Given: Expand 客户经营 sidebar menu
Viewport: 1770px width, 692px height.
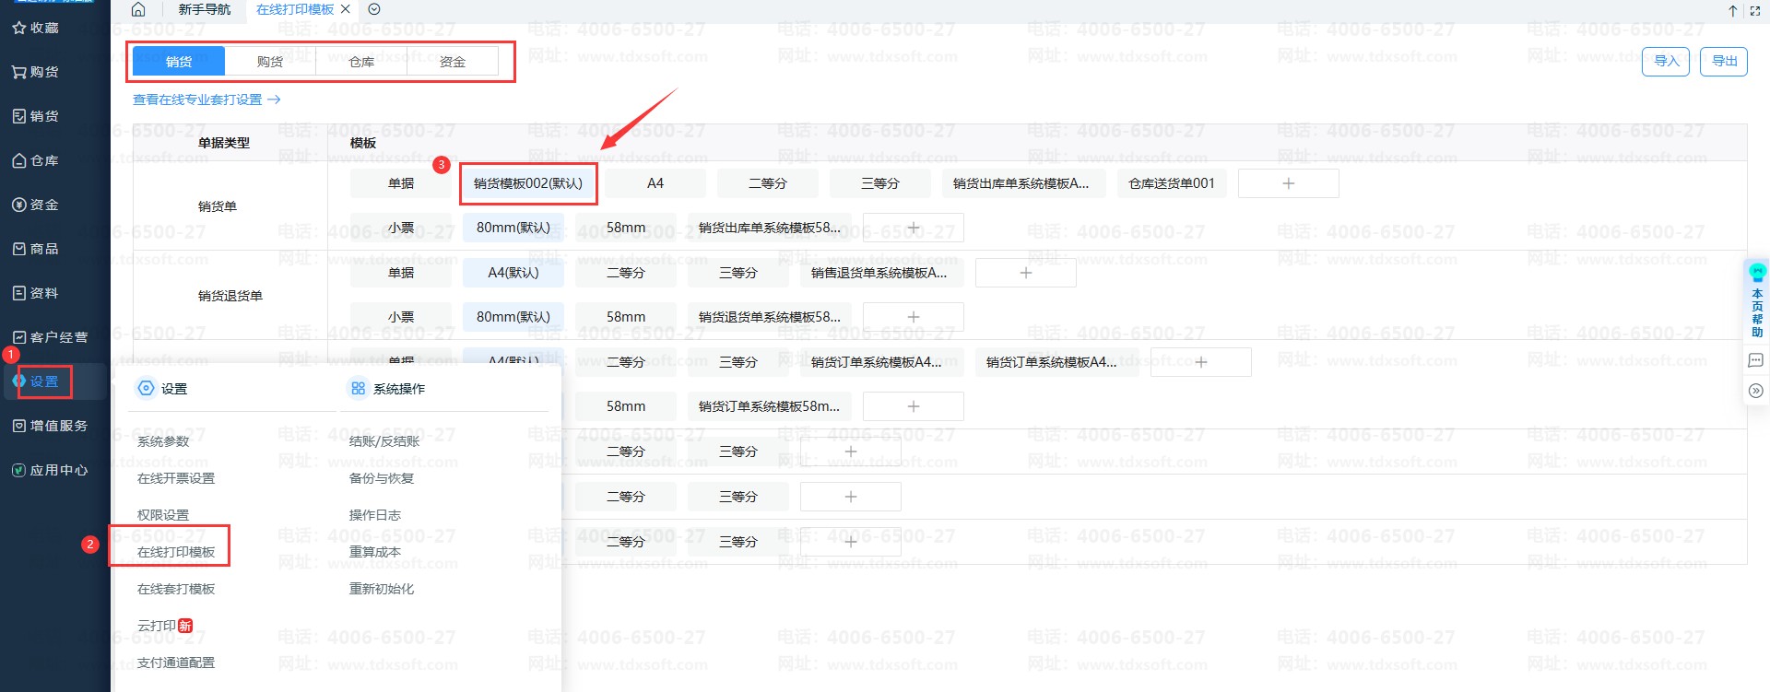Looking at the screenshot, I should 51,337.
